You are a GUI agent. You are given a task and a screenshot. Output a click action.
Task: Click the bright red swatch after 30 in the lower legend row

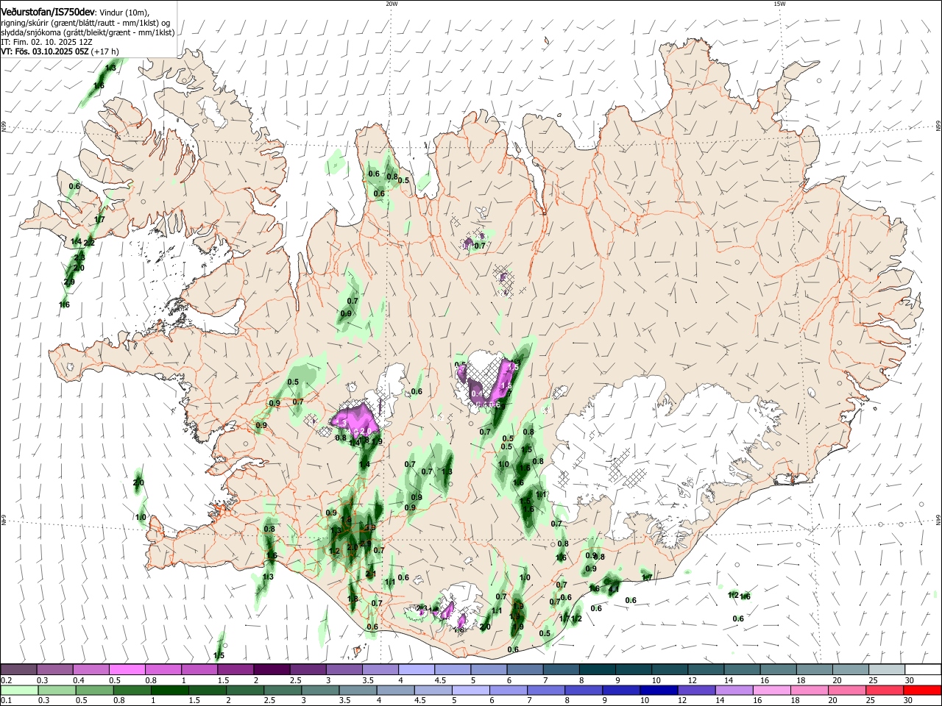[922, 691]
